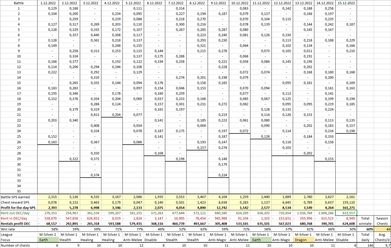Select battle 18 value 0,037
391x248 pixels.
point(154,99)
